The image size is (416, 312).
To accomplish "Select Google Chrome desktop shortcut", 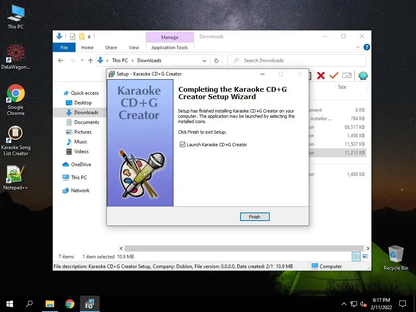I will click(x=16, y=100).
